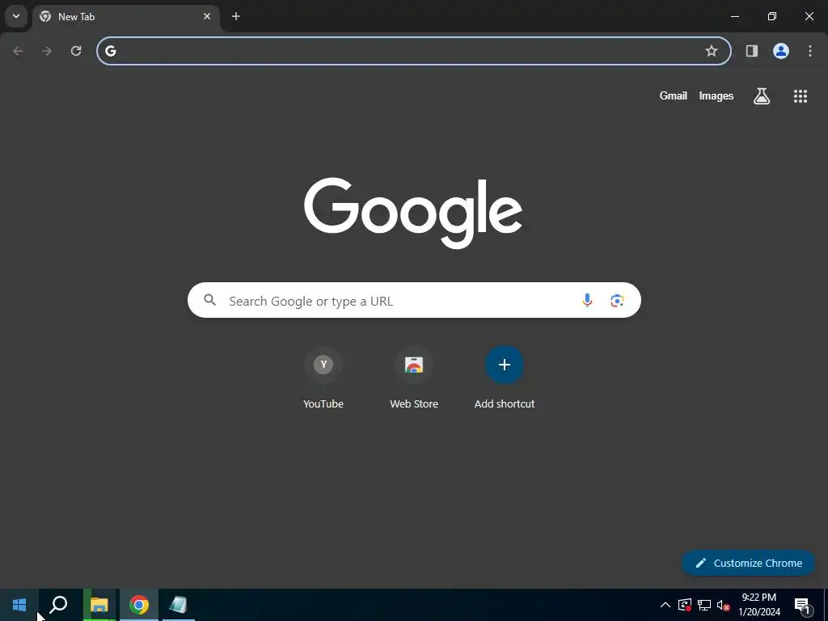Open Google Images link
Image resolution: width=828 pixels, height=621 pixels.
click(716, 95)
